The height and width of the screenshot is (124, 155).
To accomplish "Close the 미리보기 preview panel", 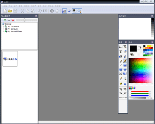I will pos(152,16).
